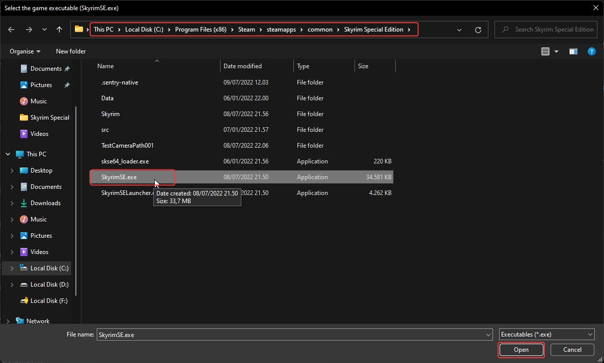Viewport: 604px width, 363px height.
Task: Click New folder in the toolbar
Action: coord(71,51)
